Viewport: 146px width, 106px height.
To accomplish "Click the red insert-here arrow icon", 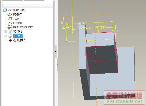I will click(10, 40).
